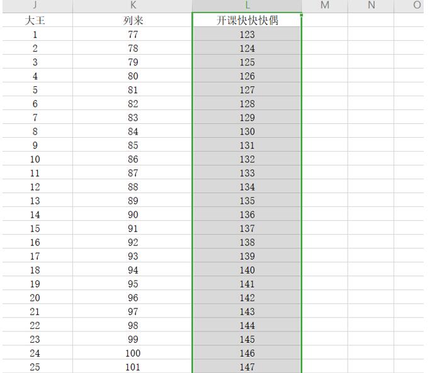Click the header cell '列来'

[133, 20]
